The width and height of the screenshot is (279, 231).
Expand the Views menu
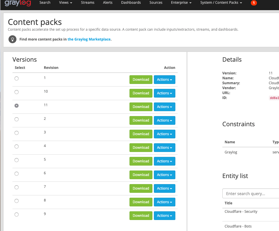66,3
